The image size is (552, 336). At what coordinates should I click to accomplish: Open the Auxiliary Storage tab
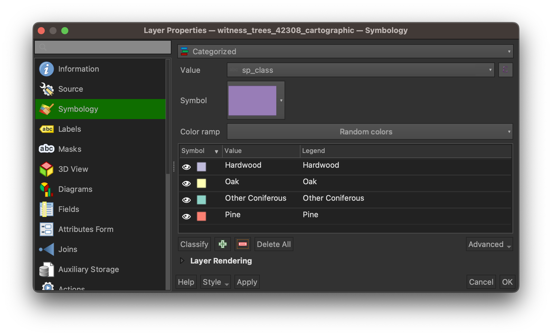coord(100,269)
